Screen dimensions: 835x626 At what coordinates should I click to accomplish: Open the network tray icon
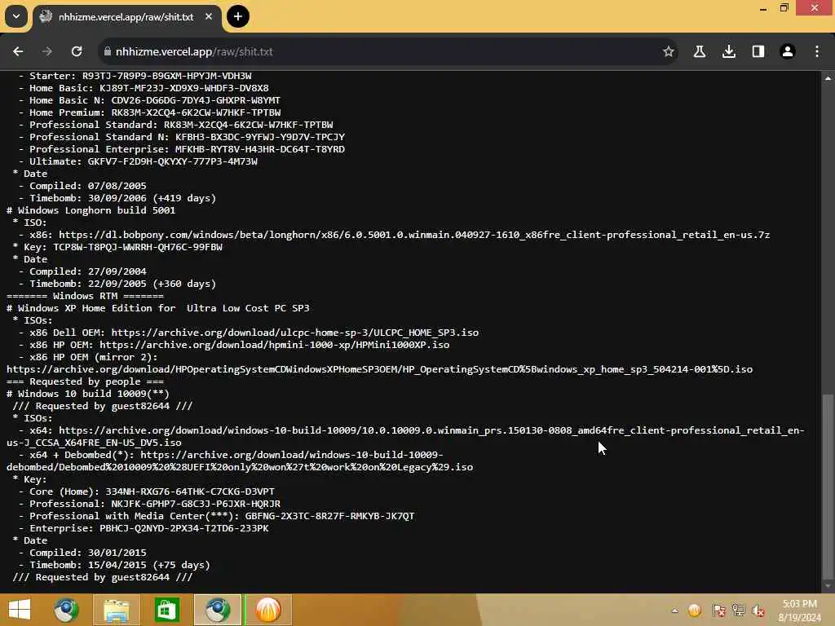tap(739, 611)
